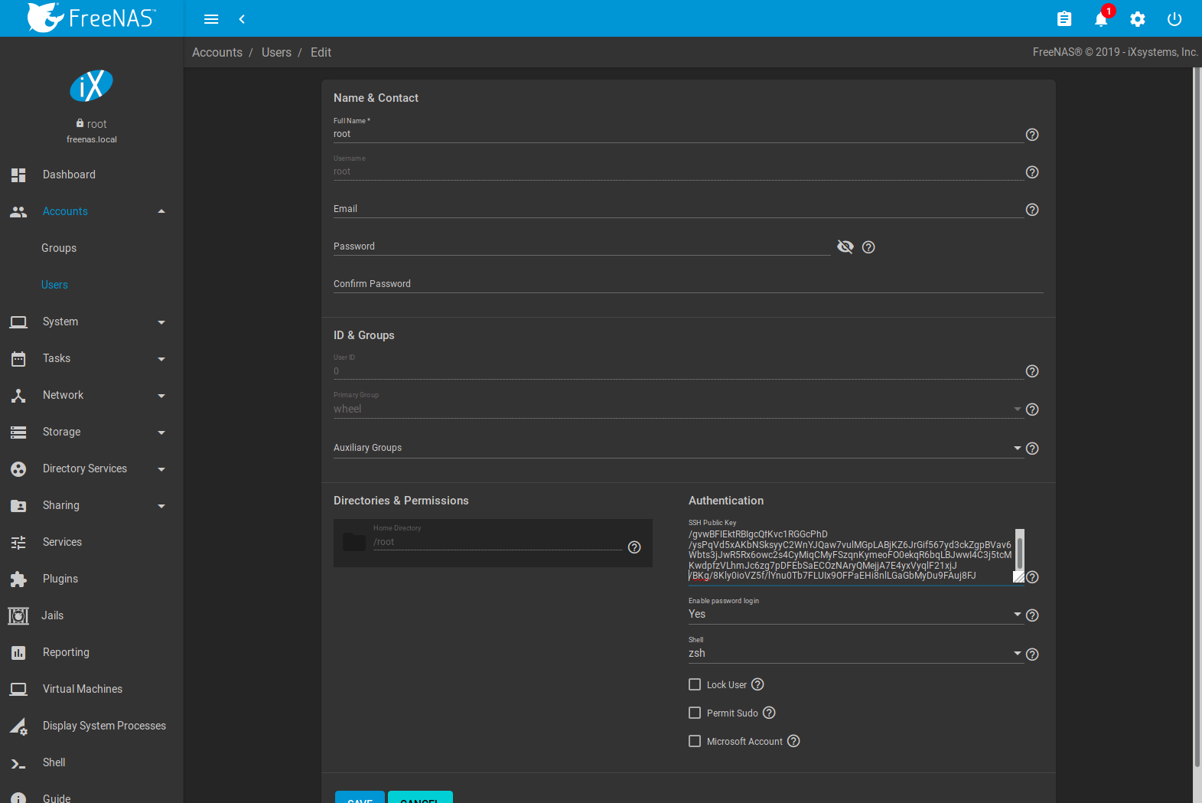
Task: Enable the Lock User checkbox
Action: click(695, 684)
